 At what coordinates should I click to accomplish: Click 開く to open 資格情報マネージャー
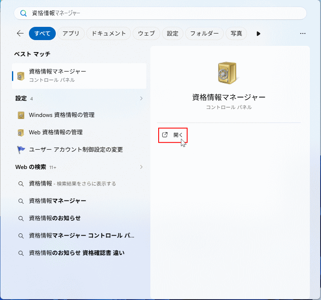[173, 135]
